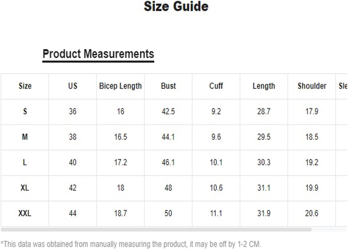Click the Bicep Length column header
The width and height of the screenshot is (348, 249).
[120, 86]
